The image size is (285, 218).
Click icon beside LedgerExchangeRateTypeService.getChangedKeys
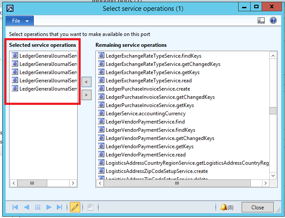pyautogui.click(x=101, y=64)
